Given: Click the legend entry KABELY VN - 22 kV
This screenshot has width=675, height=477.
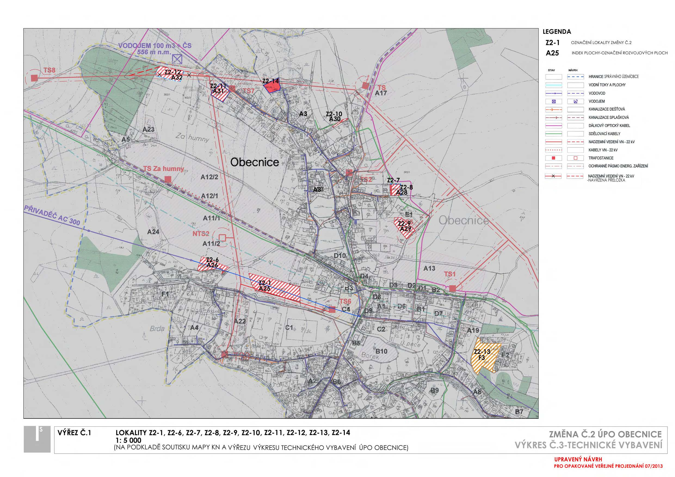Looking at the screenshot, I should click(x=603, y=150).
